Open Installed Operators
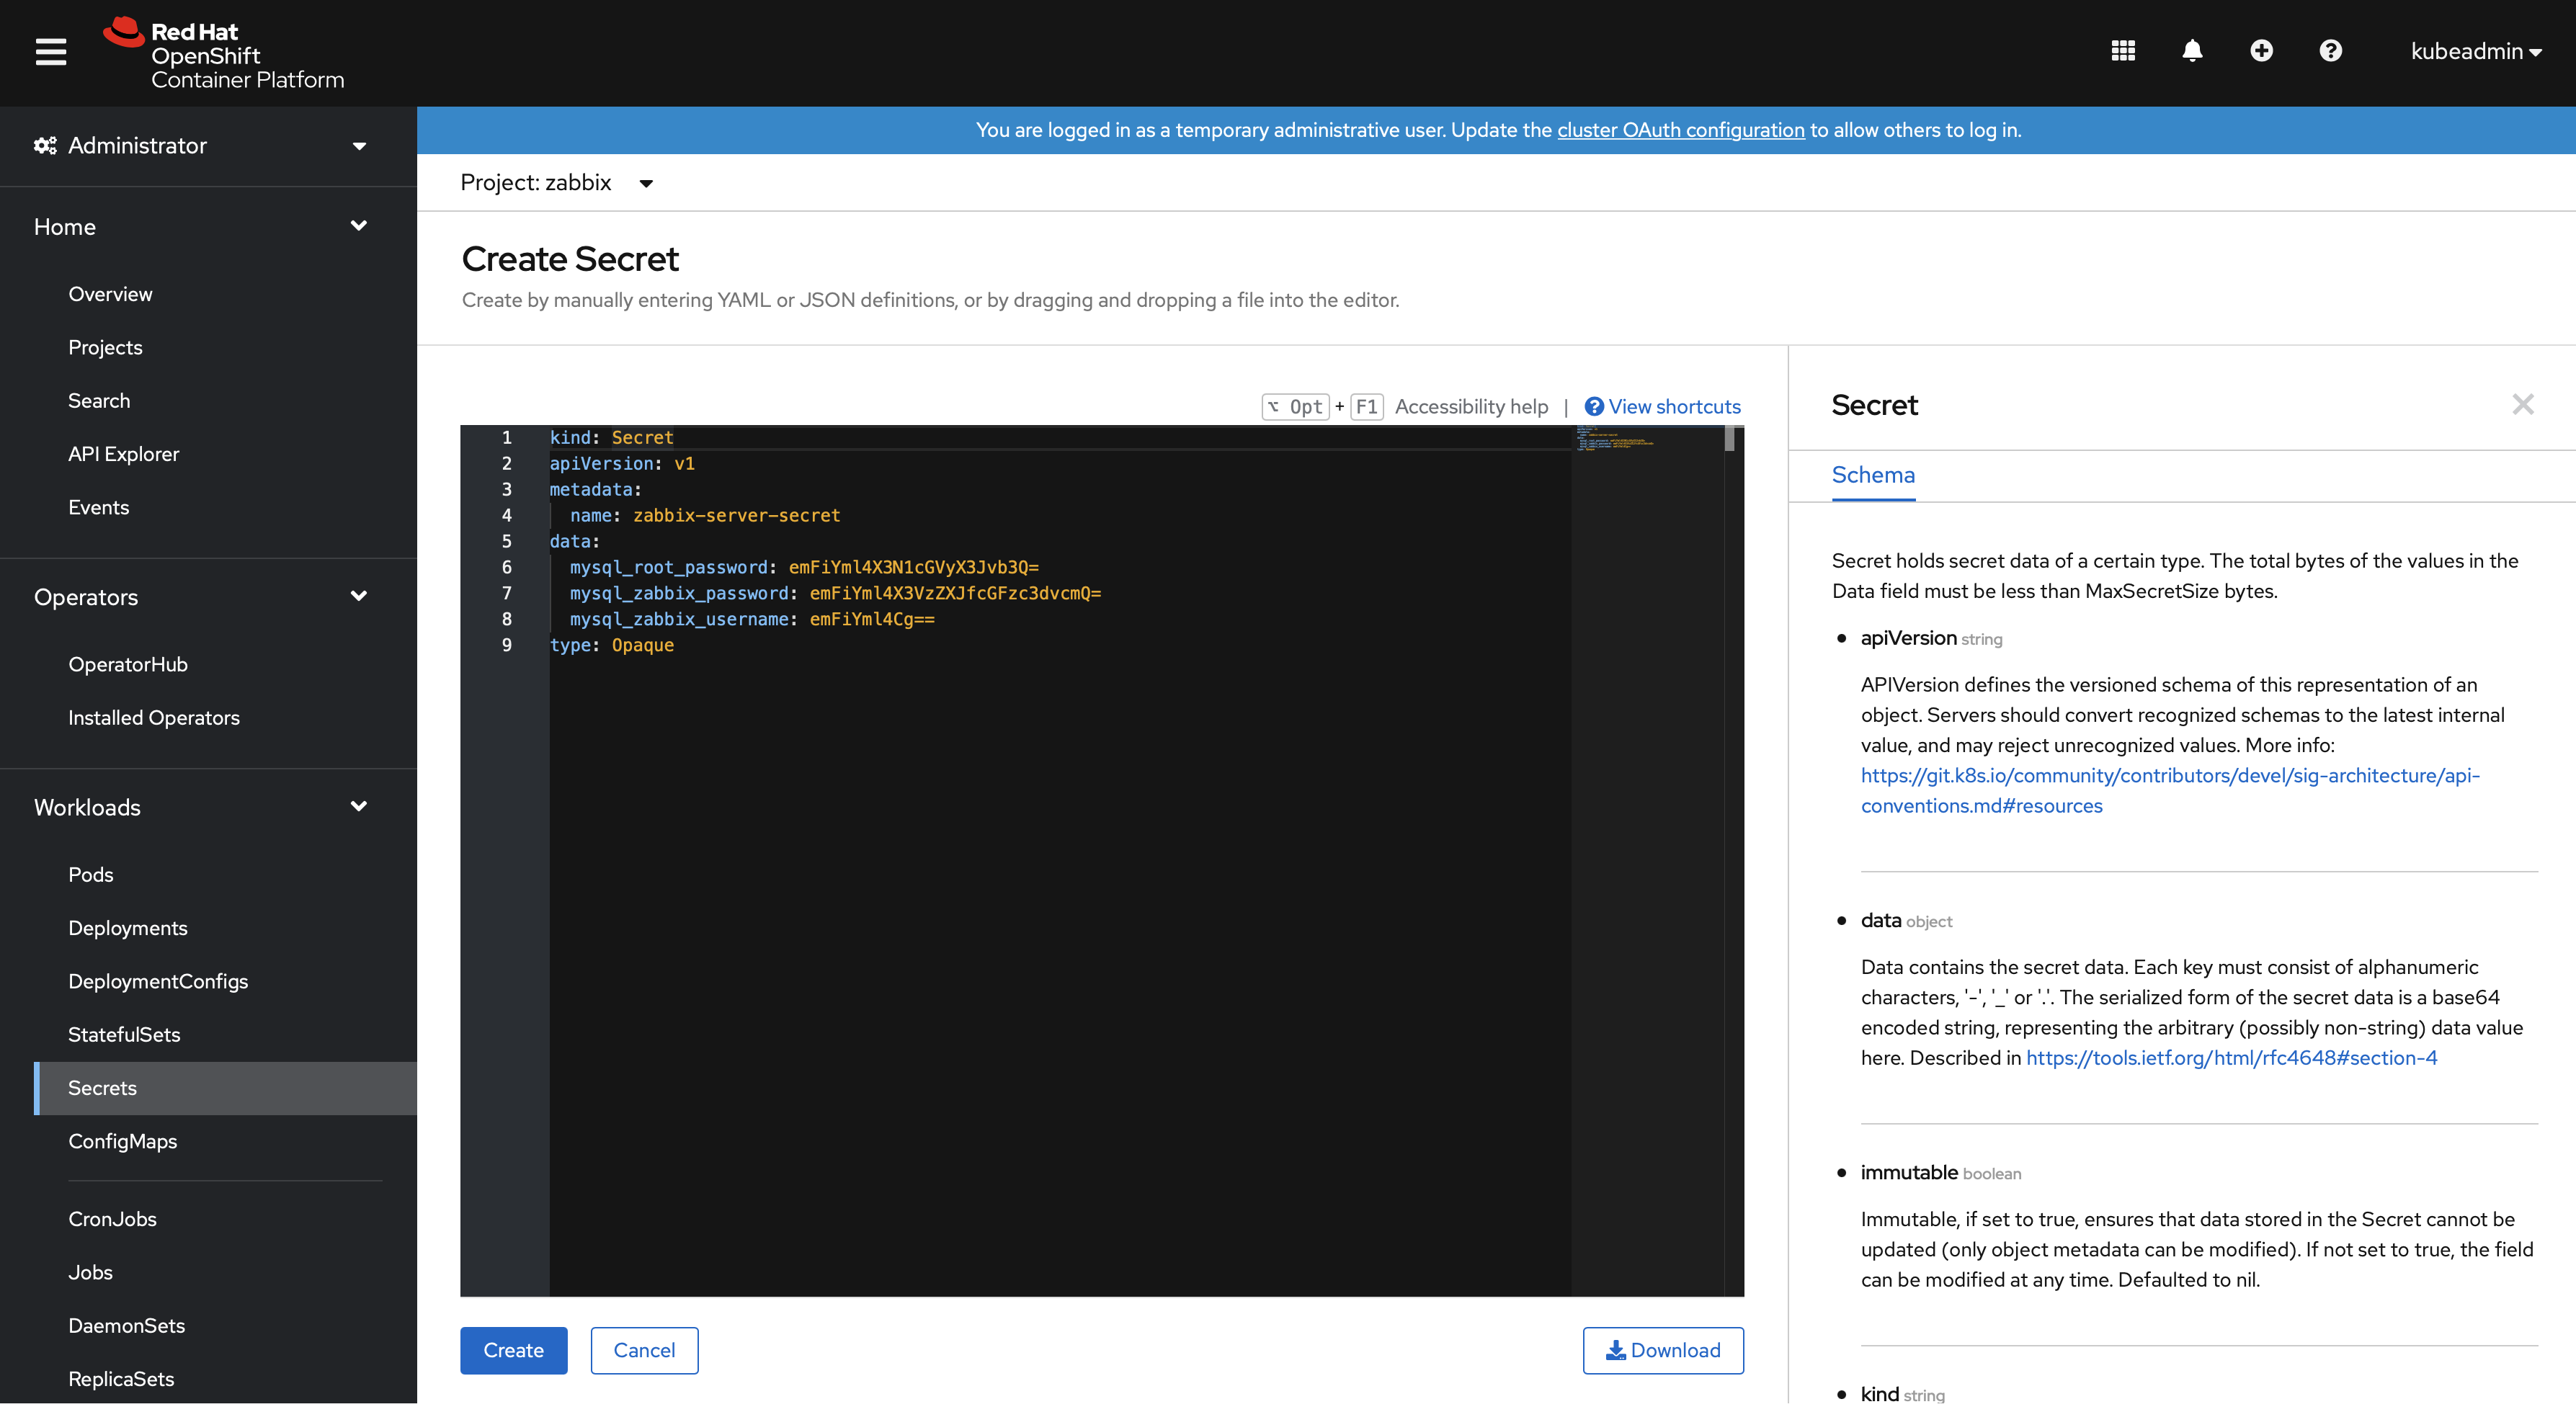Screen dimensions: 2576x1412 (x=154, y=718)
